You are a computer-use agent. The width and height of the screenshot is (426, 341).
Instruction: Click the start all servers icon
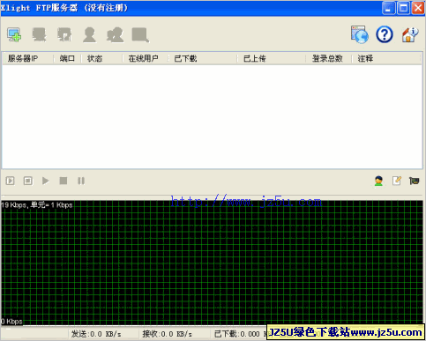(11, 181)
